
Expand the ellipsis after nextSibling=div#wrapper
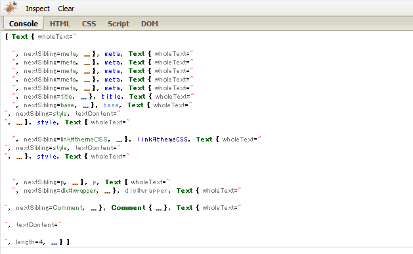pyautogui.click(x=107, y=192)
